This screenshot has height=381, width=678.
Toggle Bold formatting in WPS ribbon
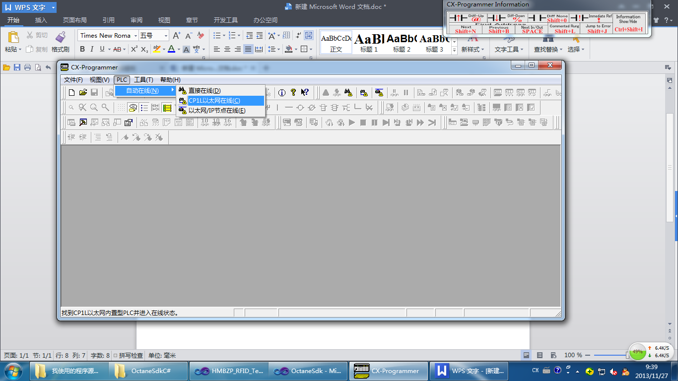point(82,49)
